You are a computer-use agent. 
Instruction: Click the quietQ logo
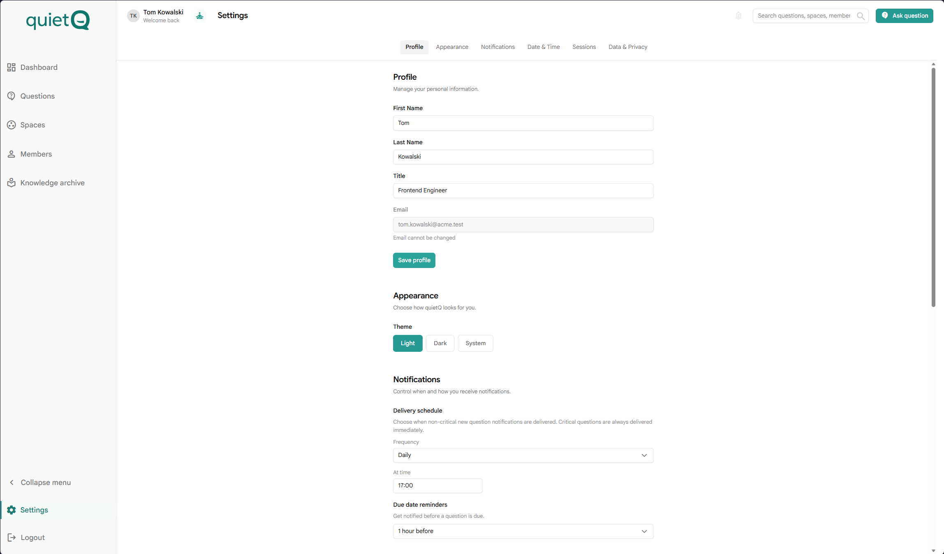(x=57, y=20)
